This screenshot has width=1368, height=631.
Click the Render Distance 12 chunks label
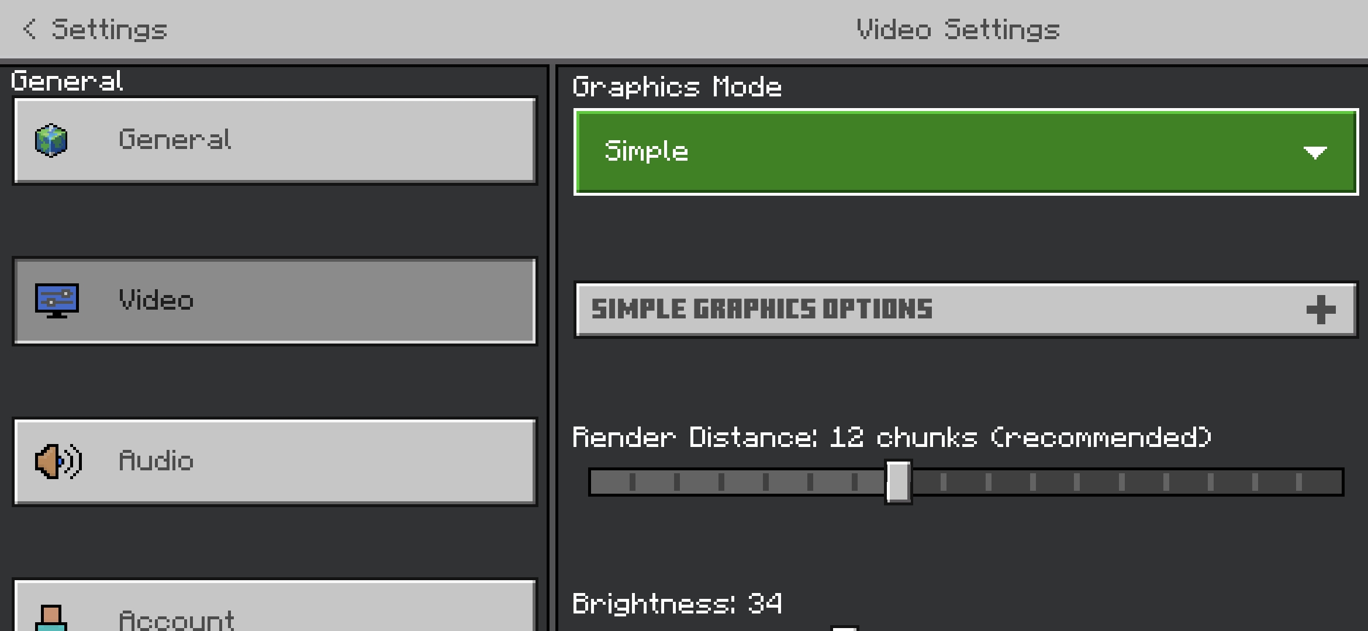[892, 437]
